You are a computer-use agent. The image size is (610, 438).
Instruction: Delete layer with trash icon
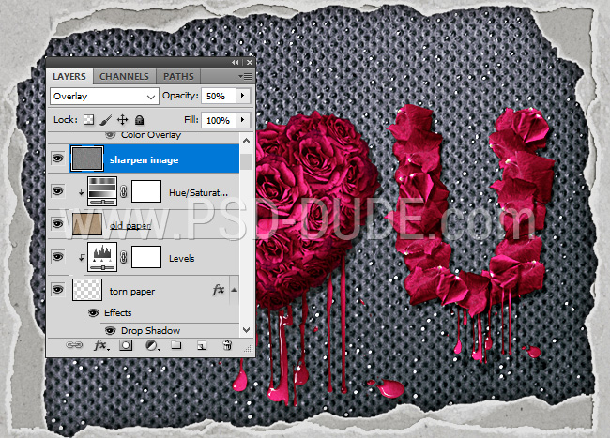[228, 345]
